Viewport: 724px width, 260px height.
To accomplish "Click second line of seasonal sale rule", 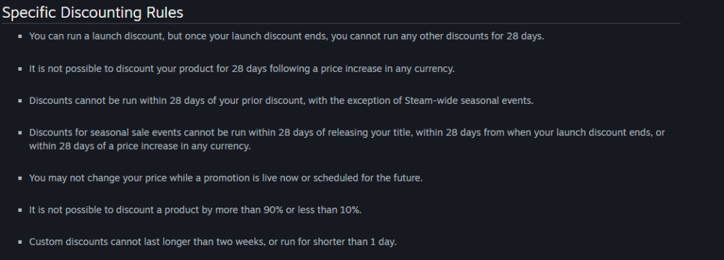I will (140, 146).
